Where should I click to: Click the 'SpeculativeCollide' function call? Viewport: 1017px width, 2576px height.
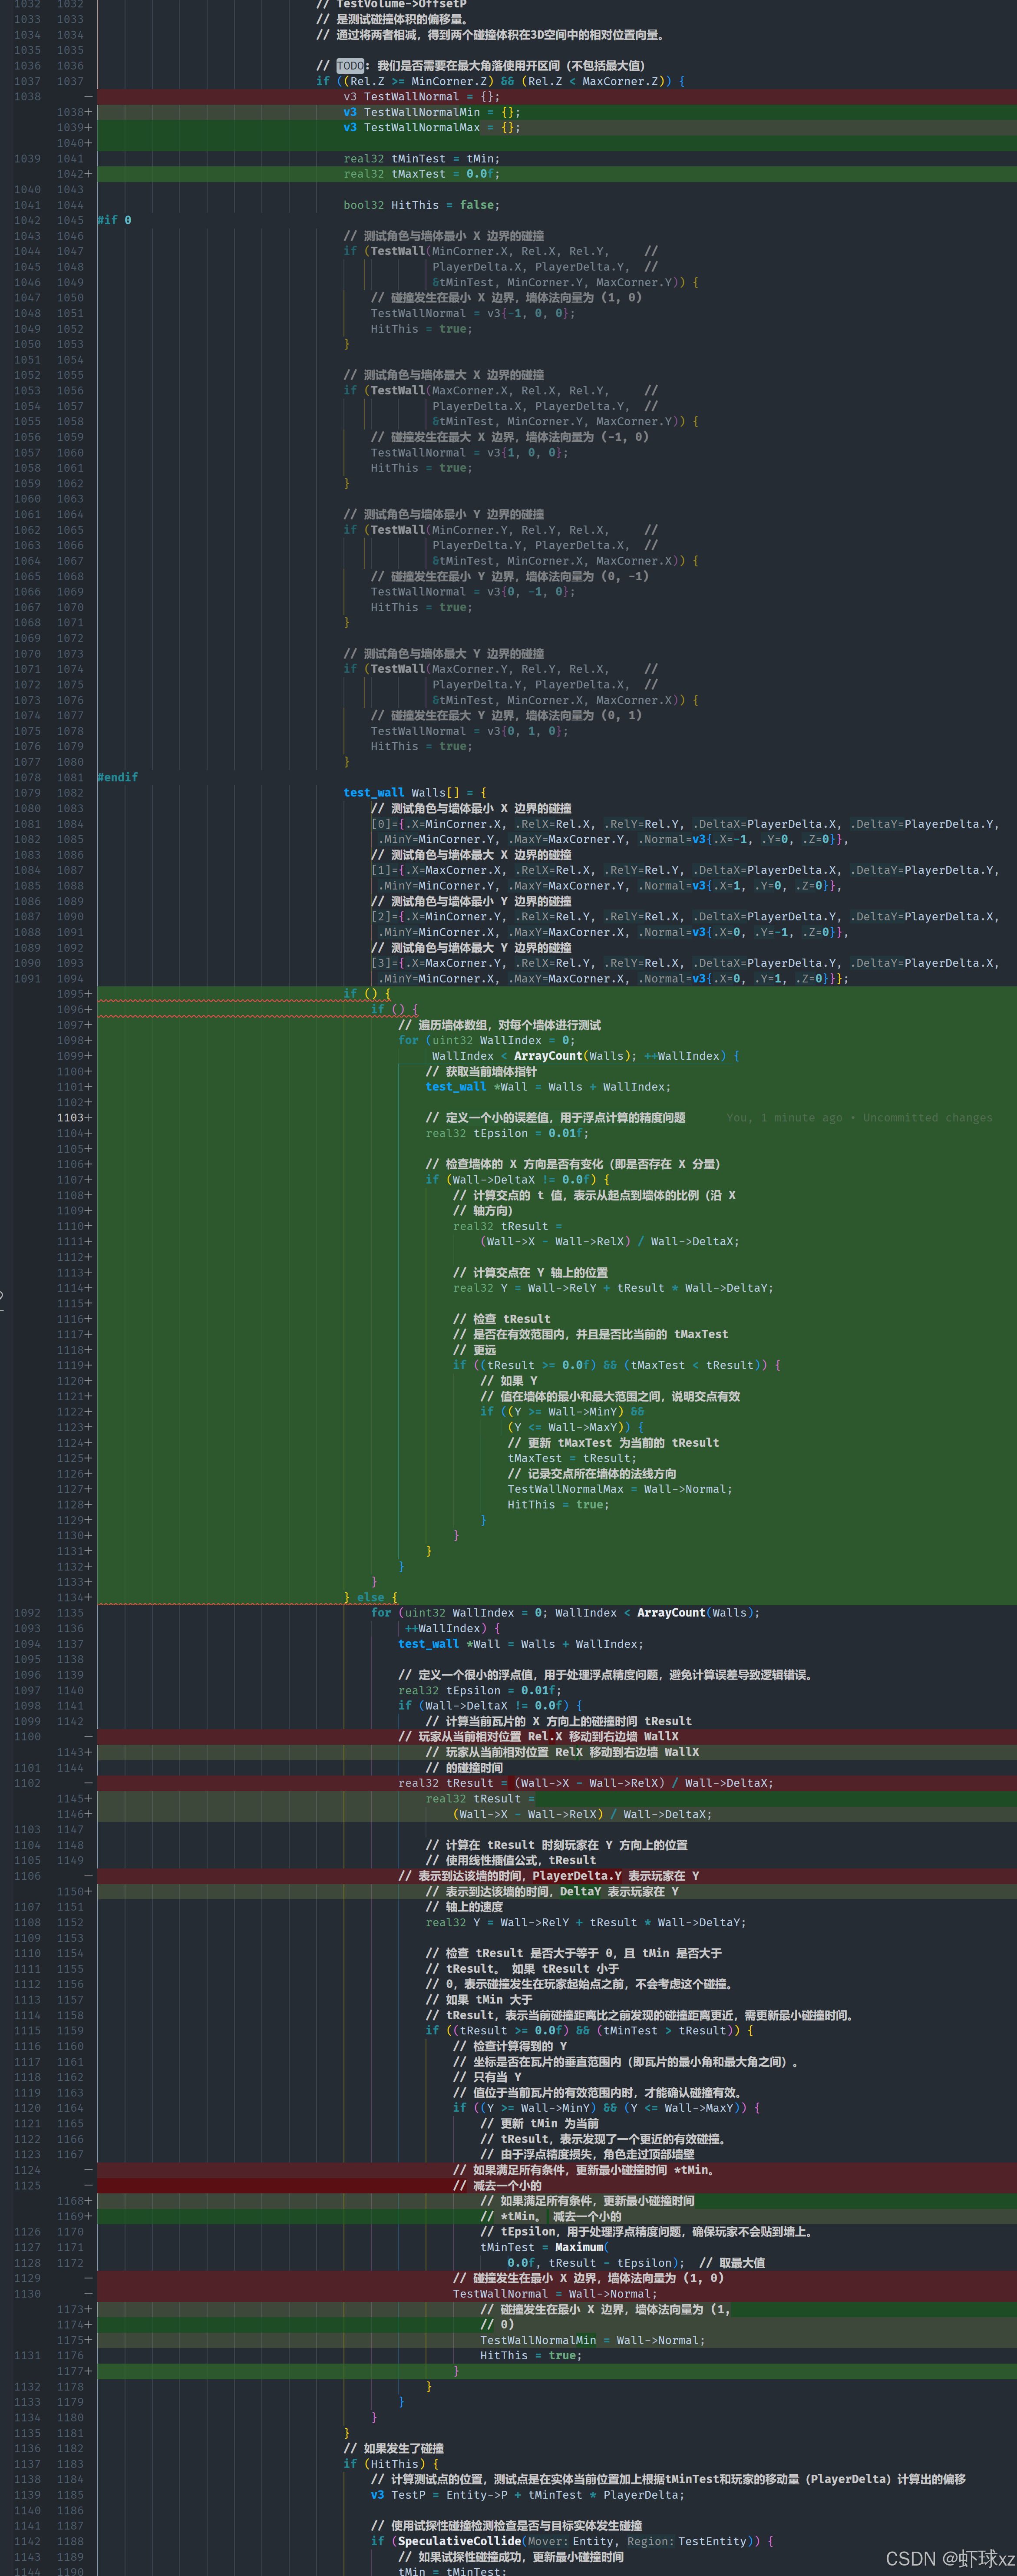pyautogui.click(x=459, y=2541)
